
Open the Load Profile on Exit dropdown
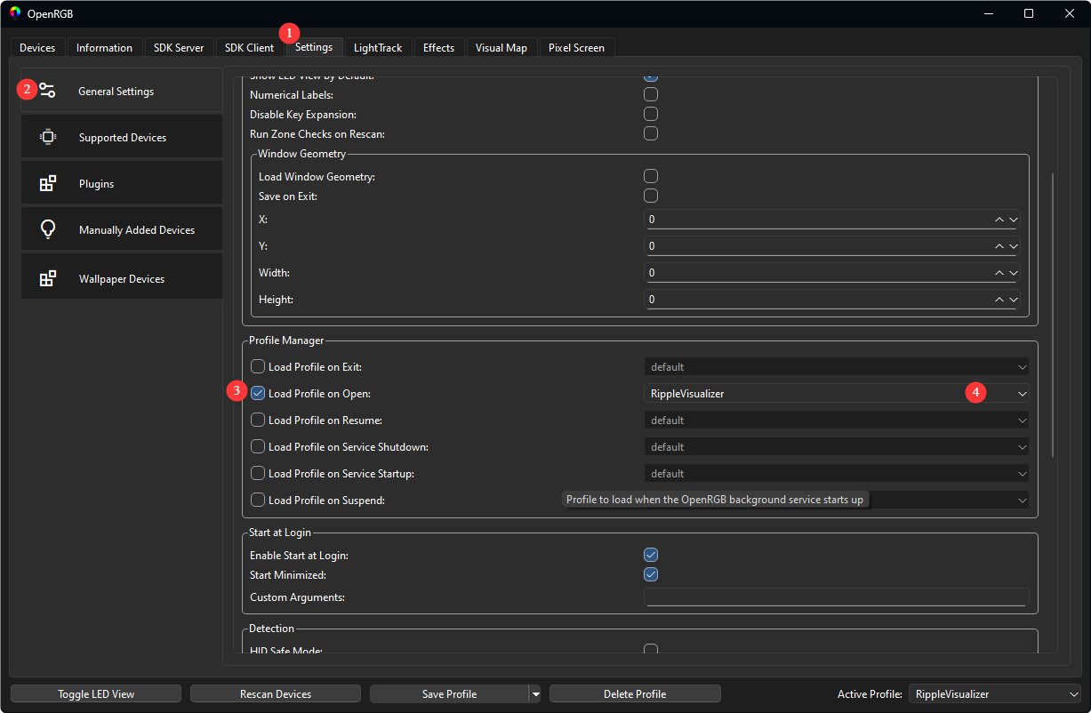[x=837, y=366]
